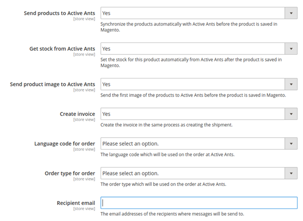Click the help text about recipient email addresses

click(172, 214)
